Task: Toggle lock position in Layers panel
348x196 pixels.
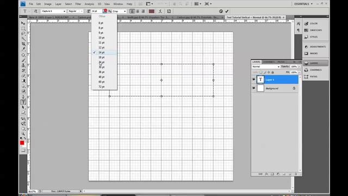Action: click(x=269, y=72)
